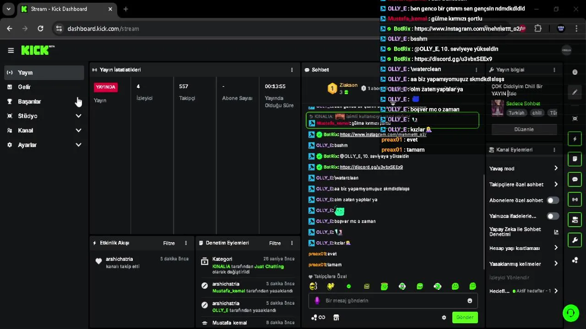Insert the sunglasses emote
The height and width of the screenshot is (329, 586).
(x=313, y=287)
